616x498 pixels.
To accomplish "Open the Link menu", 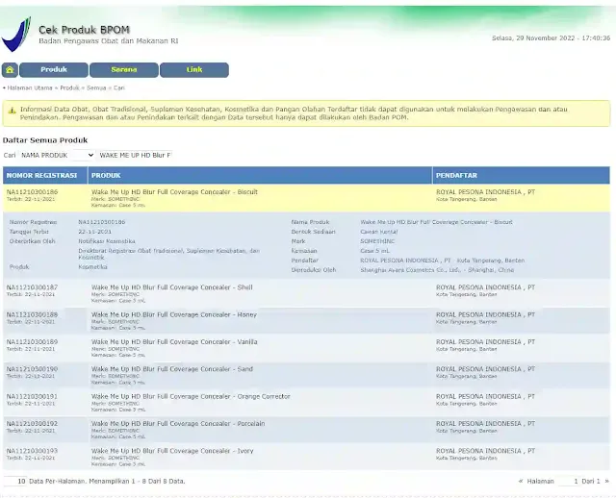I will point(194,70).
